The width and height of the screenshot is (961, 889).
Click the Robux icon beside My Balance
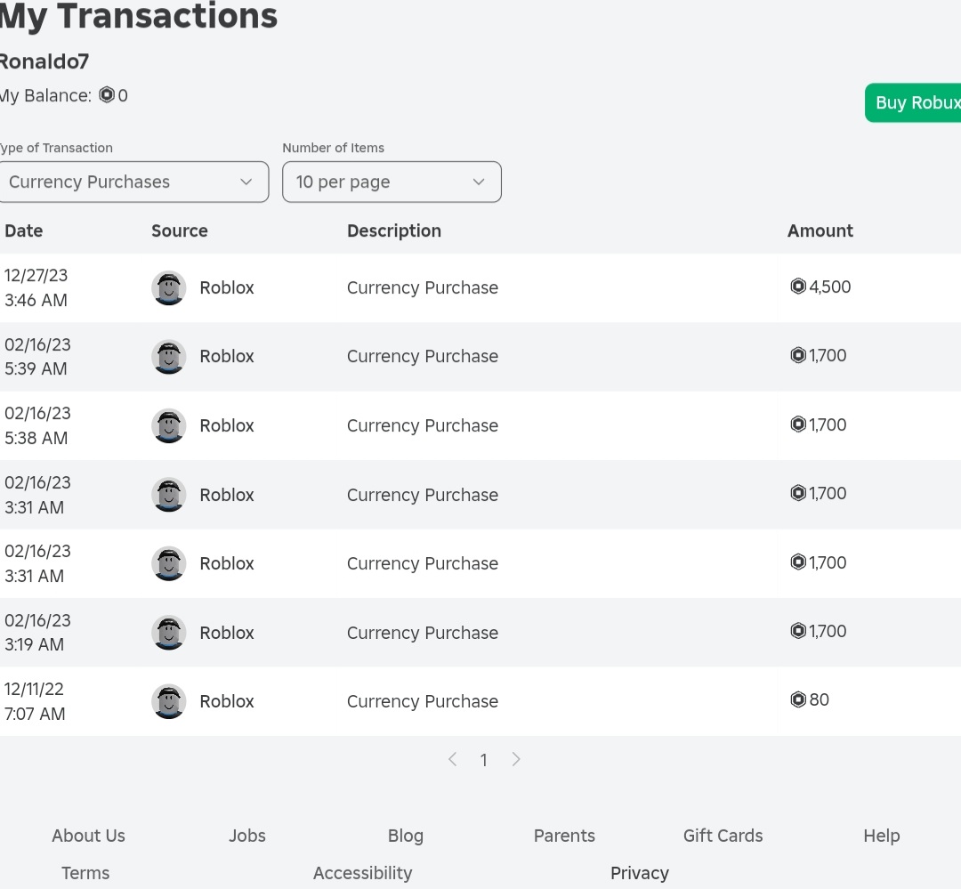[x=107, y=95]
